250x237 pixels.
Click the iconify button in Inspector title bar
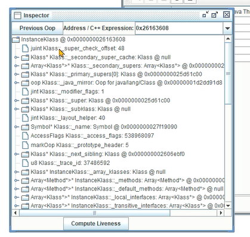(205, 14)
